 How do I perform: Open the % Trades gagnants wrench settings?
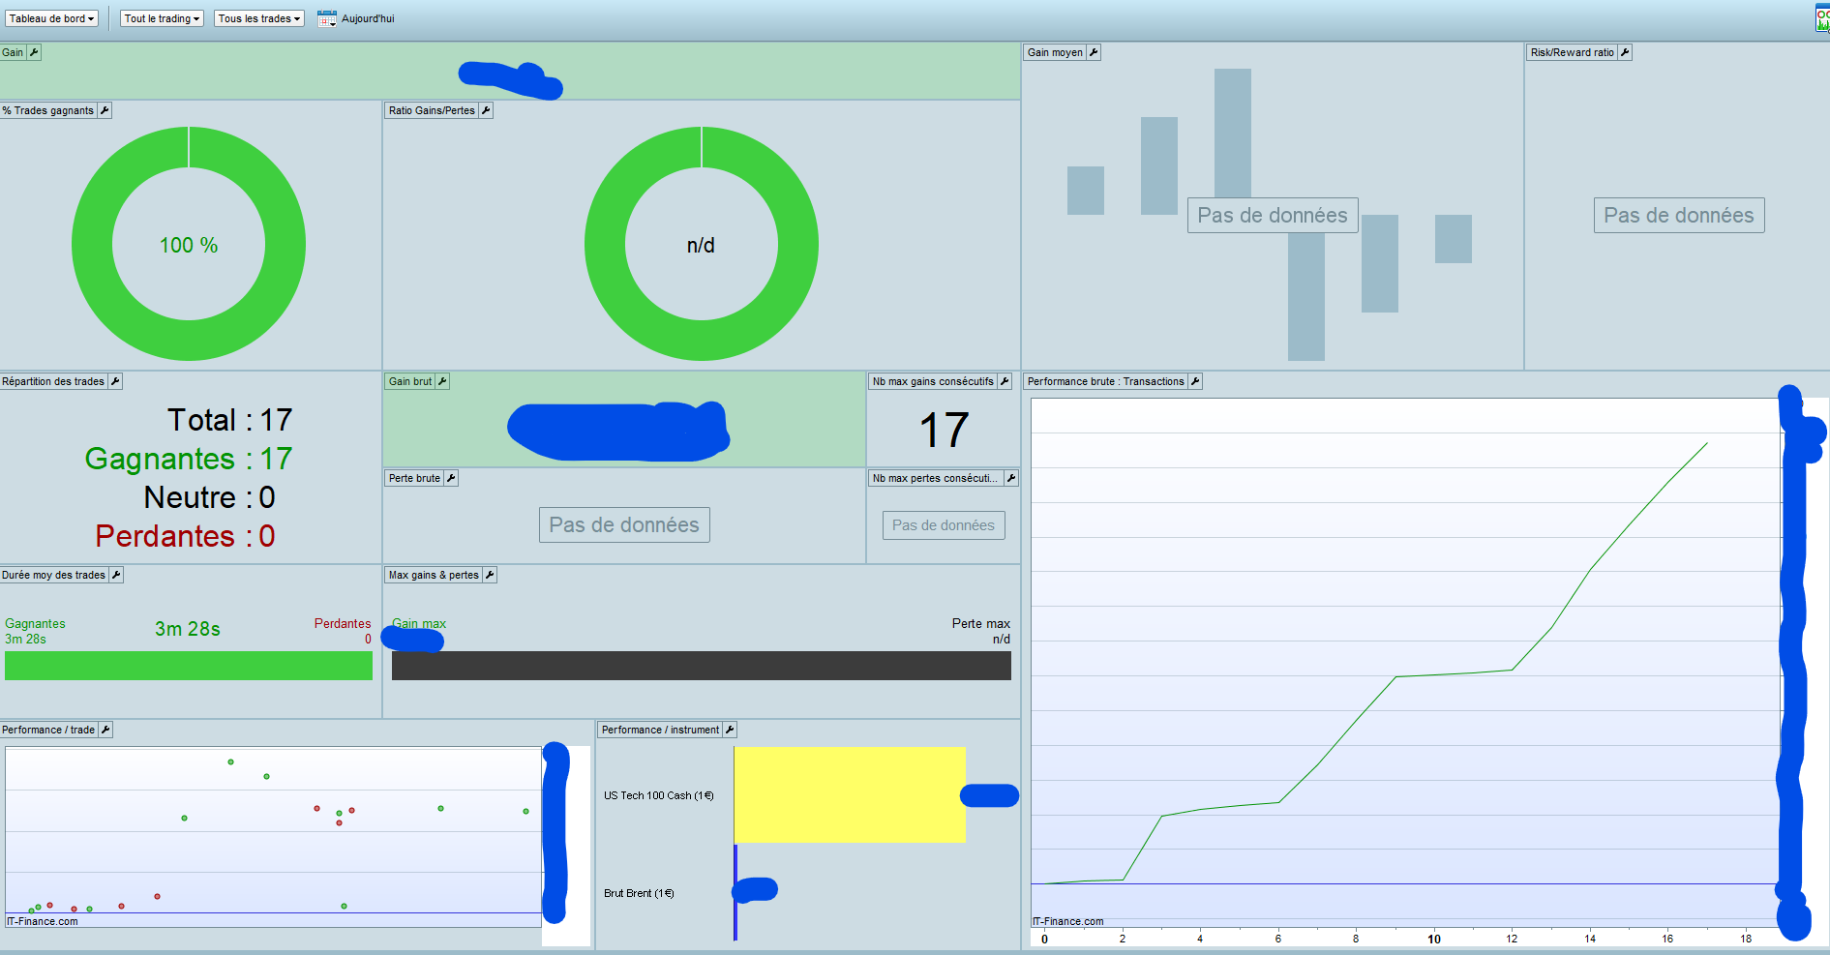click(105, 110)
